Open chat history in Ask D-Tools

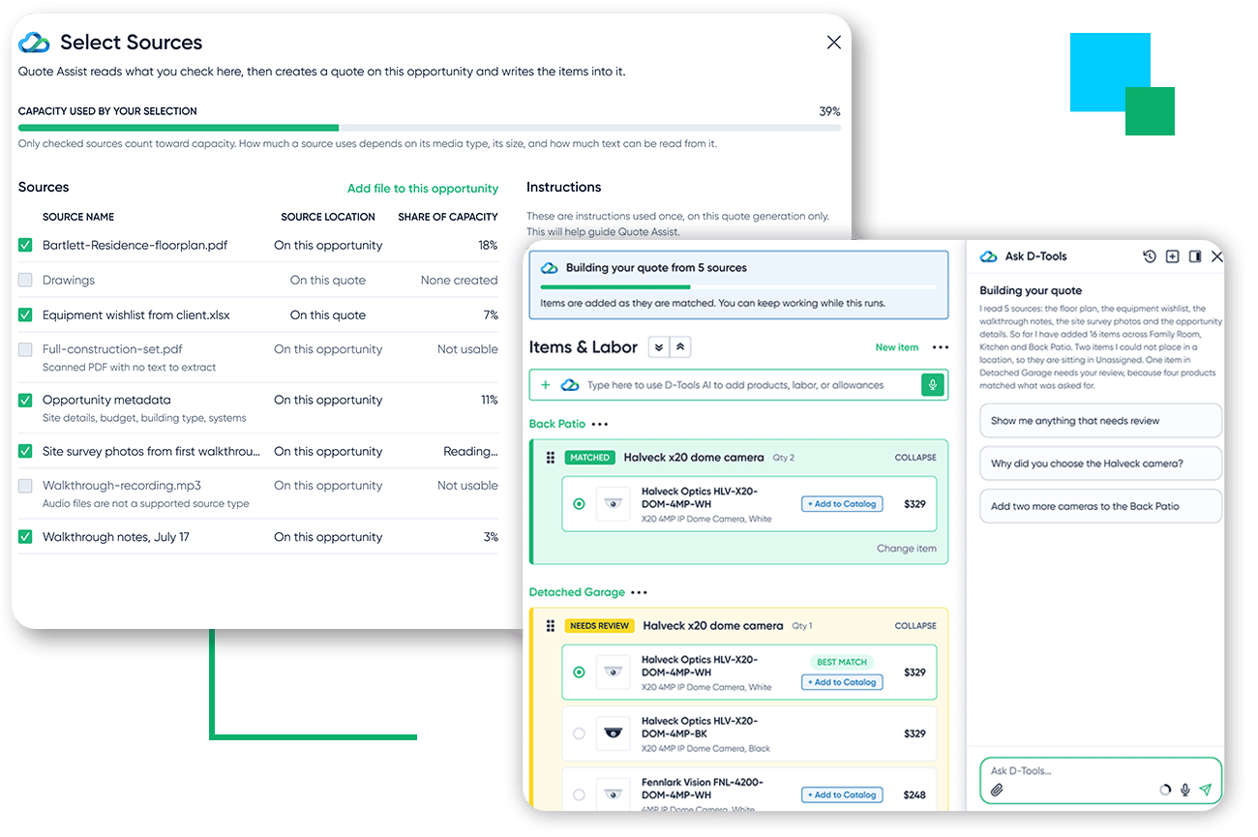[x=1150, y=256]
